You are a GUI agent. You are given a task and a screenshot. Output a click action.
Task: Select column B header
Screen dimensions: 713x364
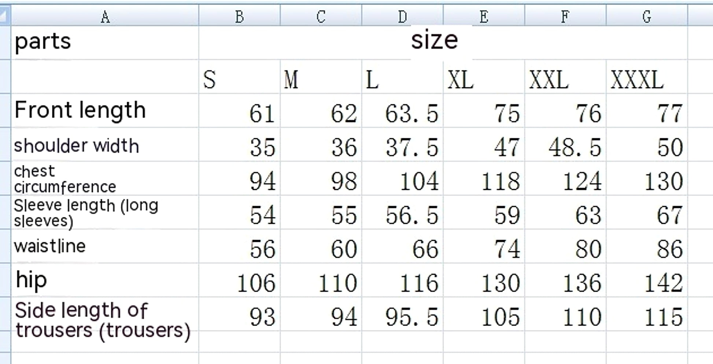240,15
